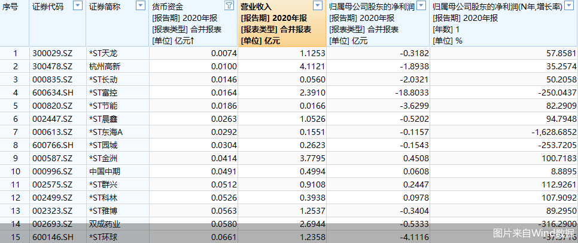Open the 证券代码 column dropdown arrow
Image resolution: width=578 pixels, height=243 pixels.
(78, 5)
